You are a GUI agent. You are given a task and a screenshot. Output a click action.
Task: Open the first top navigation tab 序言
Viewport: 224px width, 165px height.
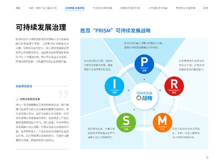[x=18, y=8]
